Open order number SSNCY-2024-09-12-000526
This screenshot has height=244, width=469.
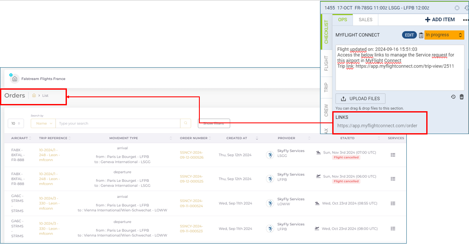(x=192, y=155)
